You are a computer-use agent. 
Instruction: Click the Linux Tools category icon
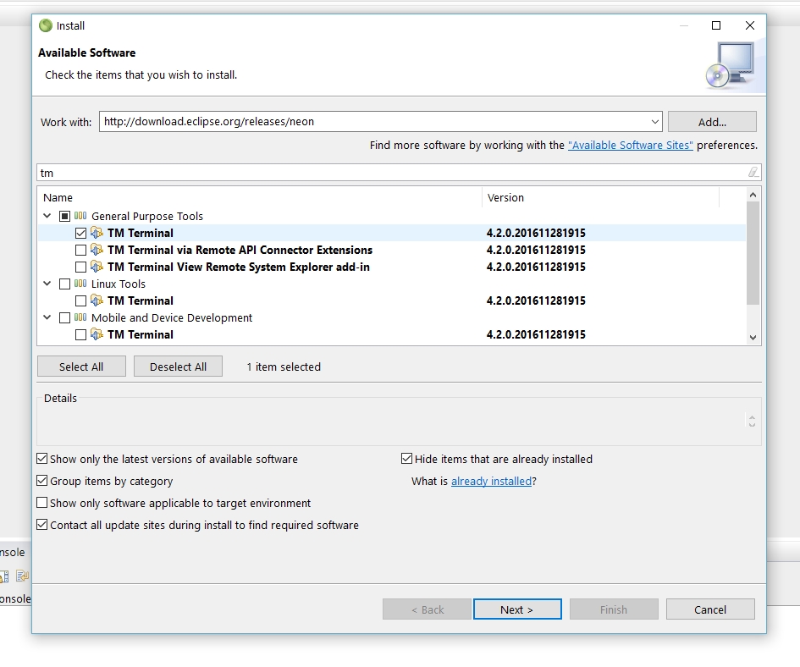coord(80,284)
